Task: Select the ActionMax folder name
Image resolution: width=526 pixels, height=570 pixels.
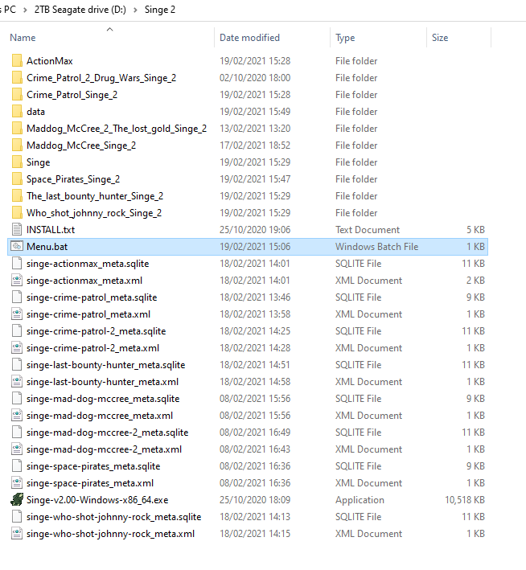Action: point(50,61)
